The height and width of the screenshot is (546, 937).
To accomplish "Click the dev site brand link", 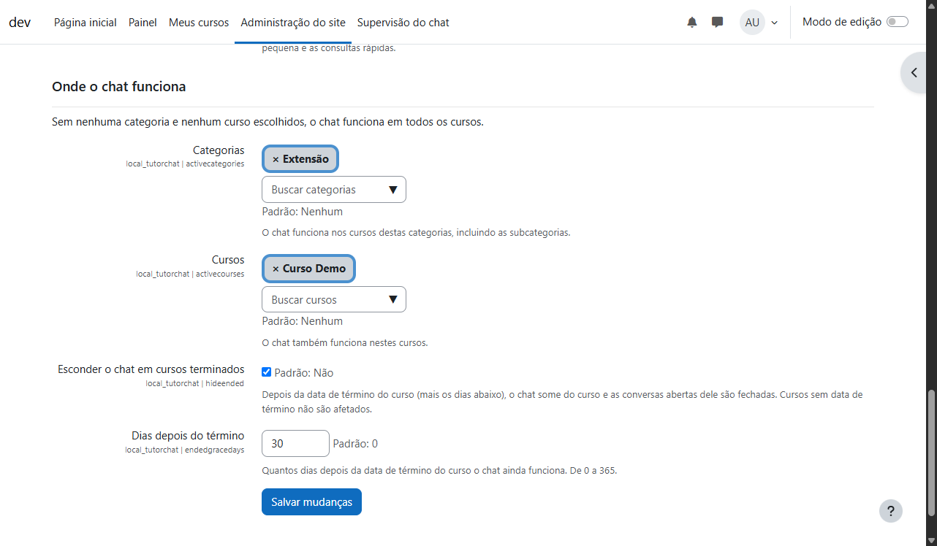I will pos(20,22).
